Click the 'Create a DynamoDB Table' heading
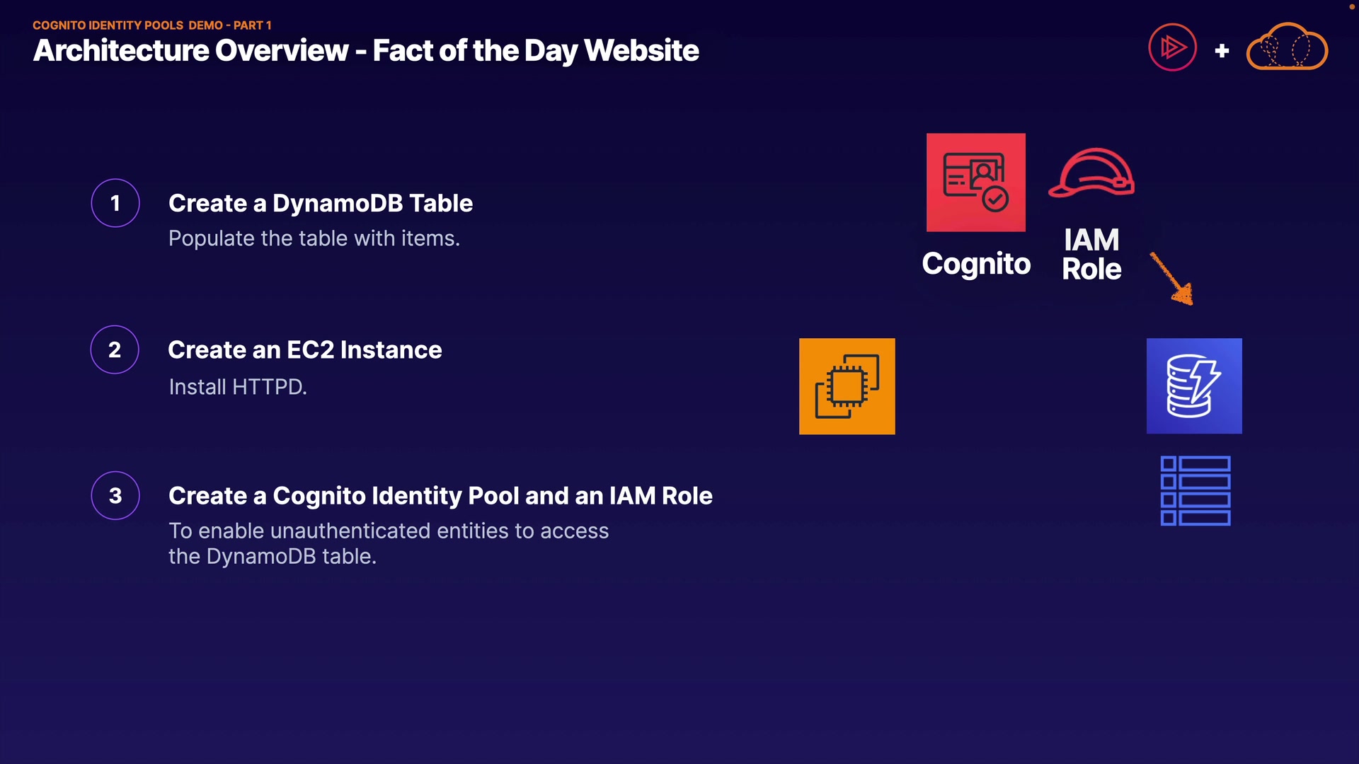 pos(320,204)
